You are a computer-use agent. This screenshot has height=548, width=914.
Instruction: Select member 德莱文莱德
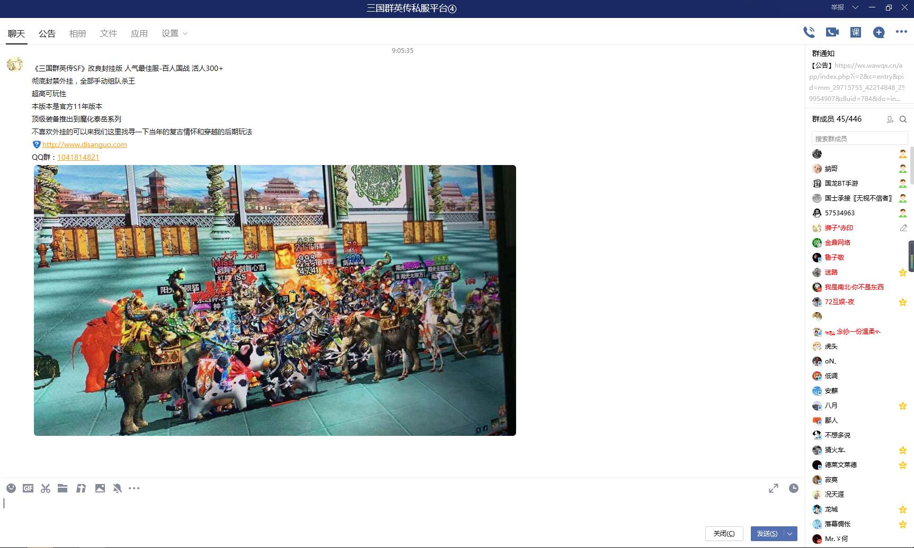click(841, 465)
